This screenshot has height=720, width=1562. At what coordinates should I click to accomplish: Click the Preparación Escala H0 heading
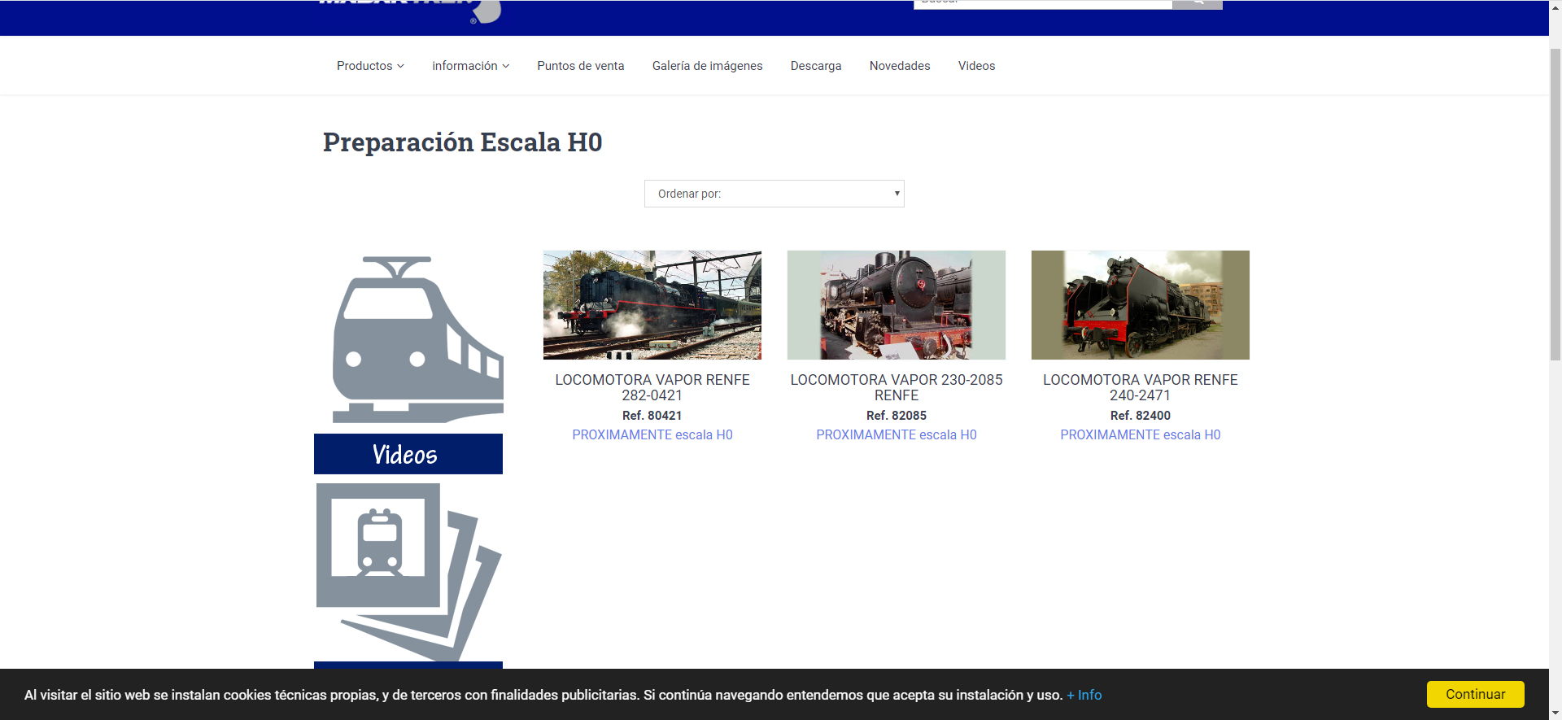pos(462,142)
